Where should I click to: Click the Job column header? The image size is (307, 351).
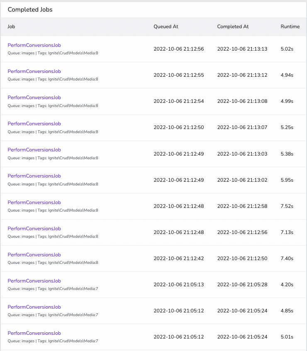pyautogui.click(x=11, y=27)
